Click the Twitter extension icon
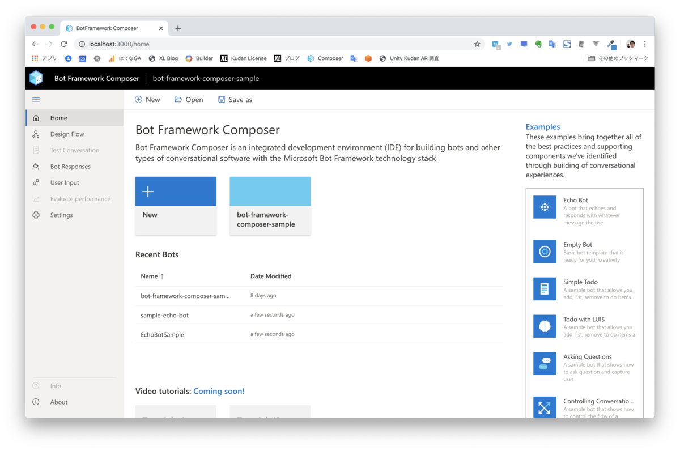Image resolution: width=680 pixels, height=451 pixels. (509, 44)
